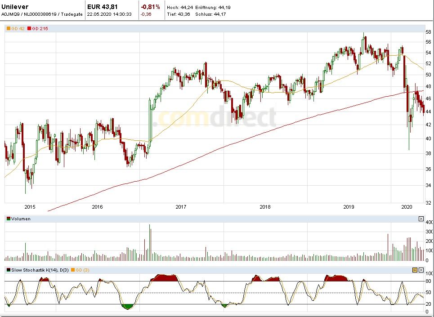The height and width of the screenshot is (317, 434).
Task: Click the 2017 year label on axis
Action: point(181,207)
